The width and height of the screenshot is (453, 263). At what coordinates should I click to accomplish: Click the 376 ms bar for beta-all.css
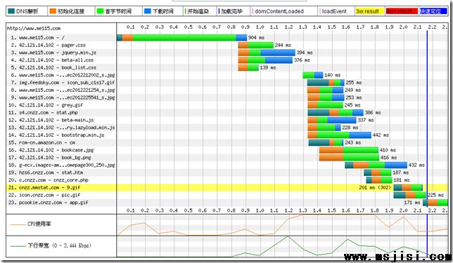(x=265, y=60)
